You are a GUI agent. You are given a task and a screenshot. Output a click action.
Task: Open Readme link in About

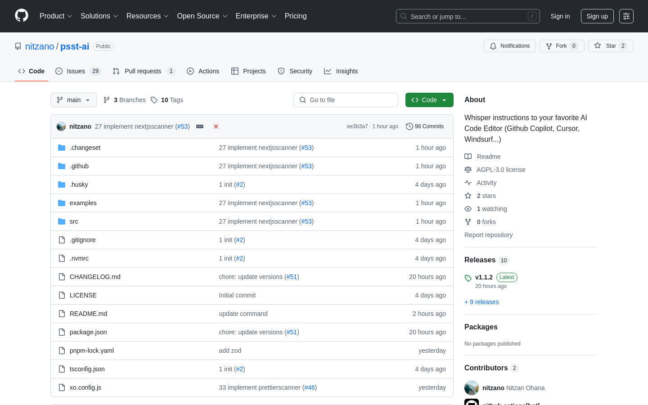pyautogui.click(x=483, y=157)
